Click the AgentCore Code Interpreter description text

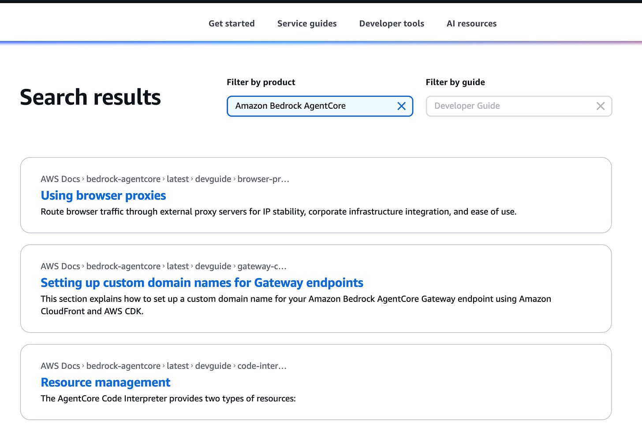point(168,399)
